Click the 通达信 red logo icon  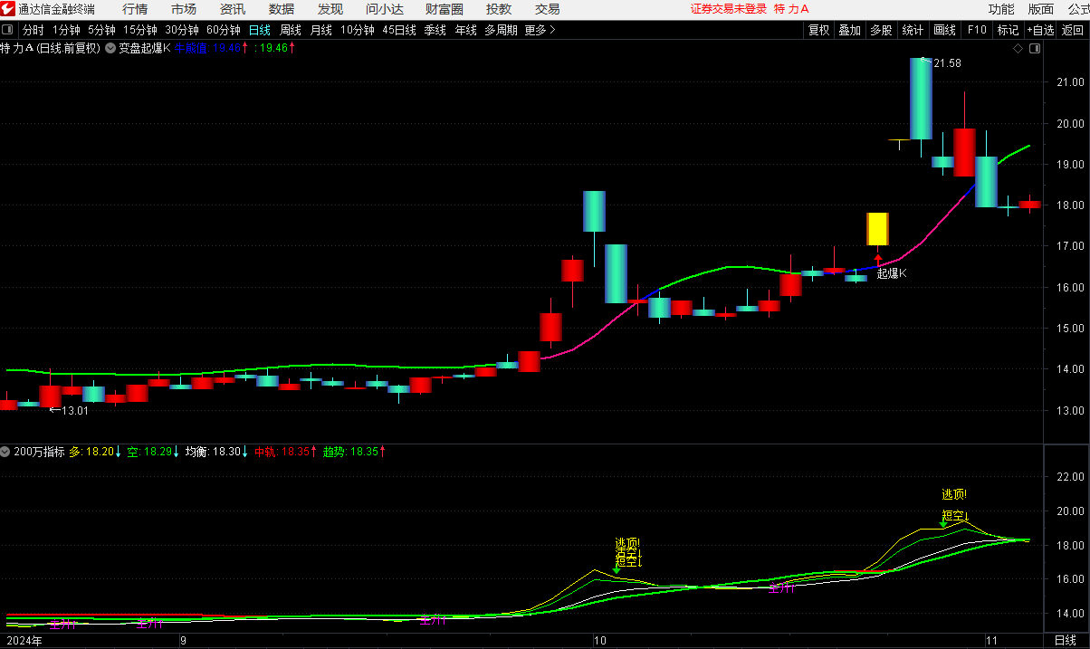[x=8, y=9]
